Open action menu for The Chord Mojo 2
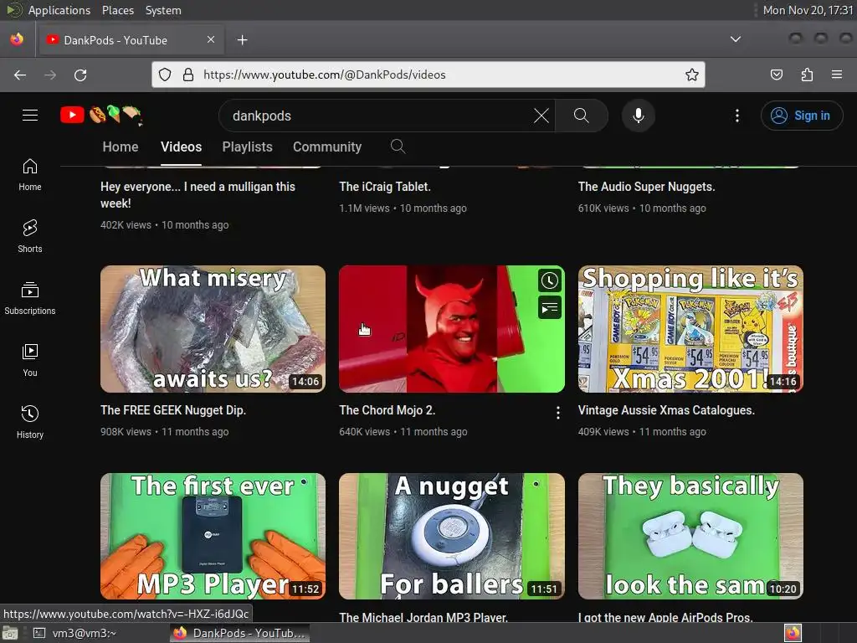The height and width of the screenshot is (643, 857). (558, 413)
